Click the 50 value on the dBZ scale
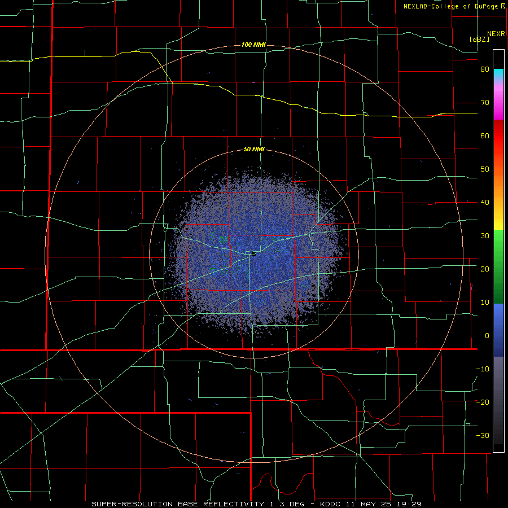The height and width of the screenshot is (508, 508). pos(485,169)
